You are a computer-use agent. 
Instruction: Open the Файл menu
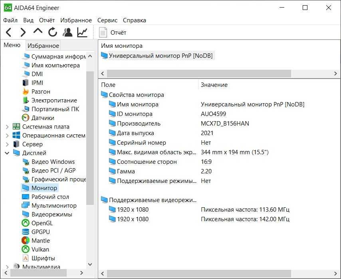coord(10,20)
